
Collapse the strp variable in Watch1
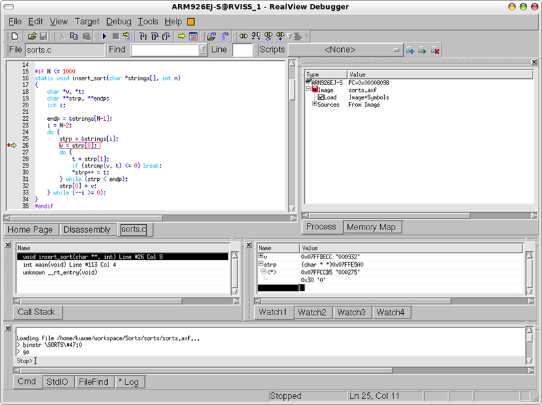pyautogui.click(x=261, y=264)
